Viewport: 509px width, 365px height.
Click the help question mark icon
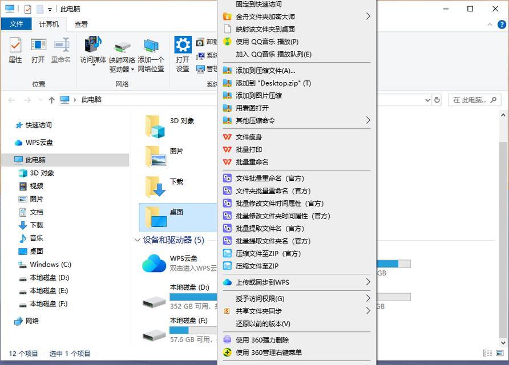point(502,25)
